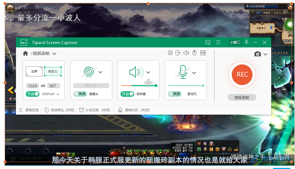Close the Tipard Screen Capture window
This screenshot has width=295, height=169.
point(264,42)
